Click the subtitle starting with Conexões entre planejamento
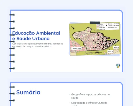The width and height of the screenshot is (133, 106). [x=38, y=45]
